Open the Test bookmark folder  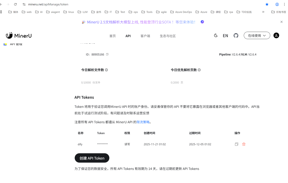[x=120, y=12]
